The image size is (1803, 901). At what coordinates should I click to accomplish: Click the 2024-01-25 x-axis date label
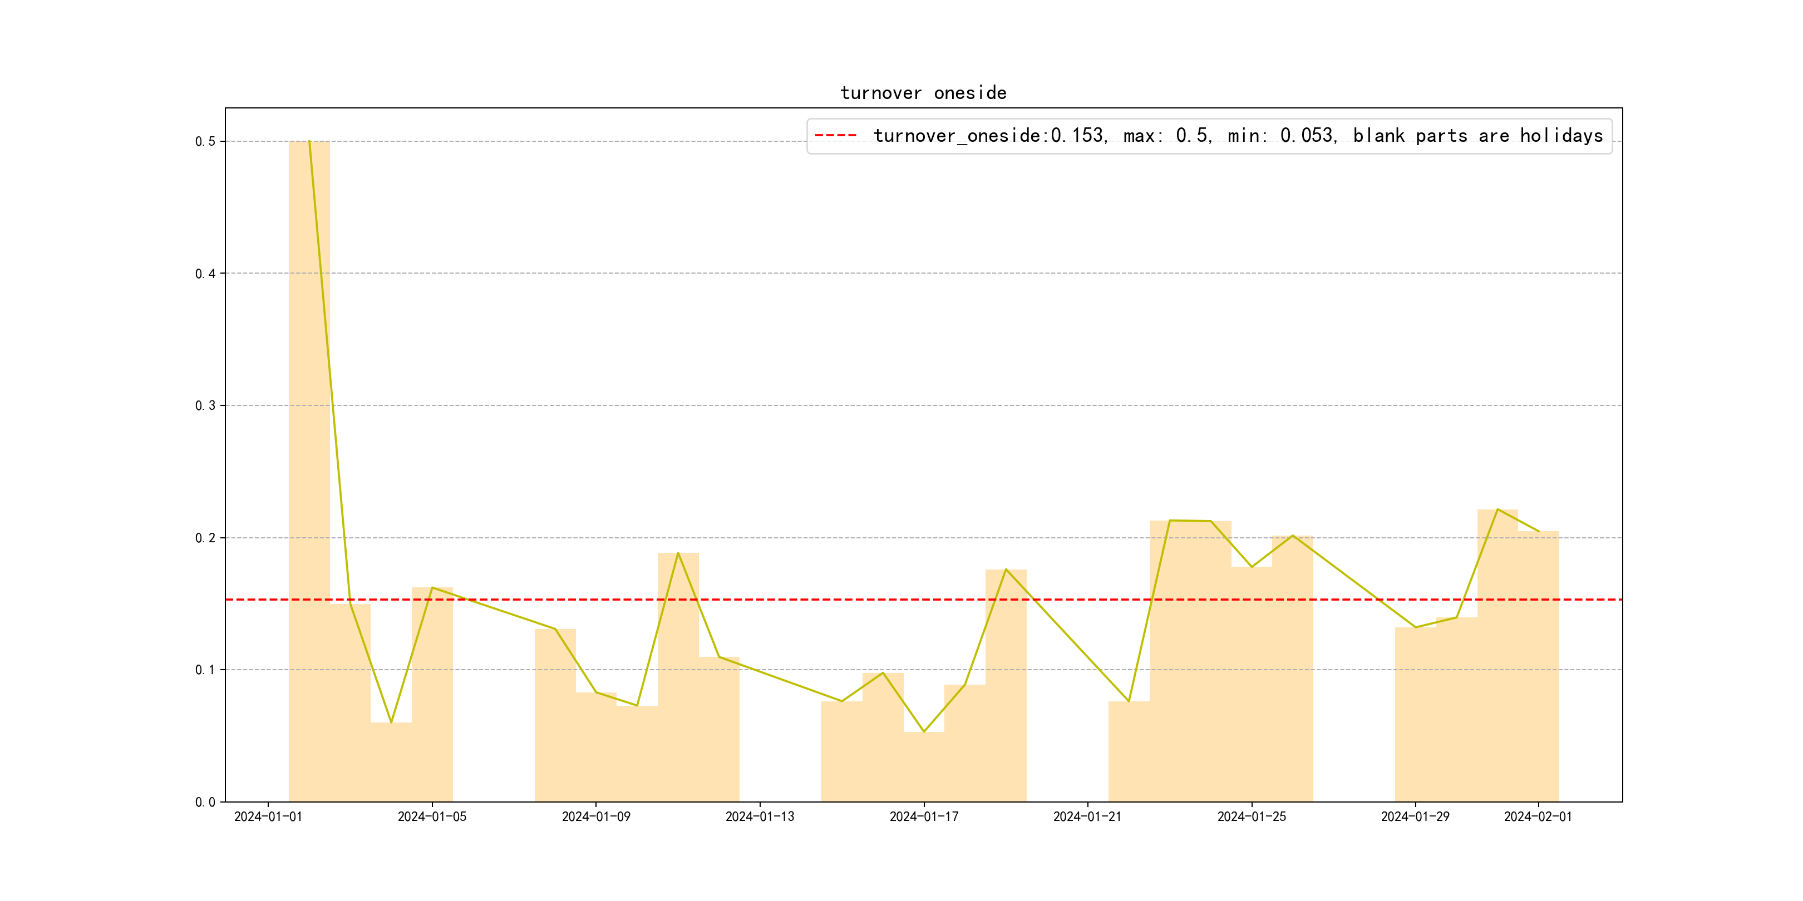point(1252,816)
